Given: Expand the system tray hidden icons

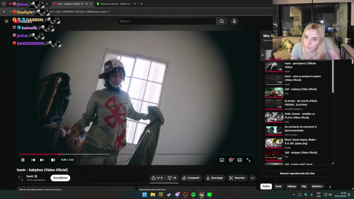Looking at the screenshot, I should (294, 195).
